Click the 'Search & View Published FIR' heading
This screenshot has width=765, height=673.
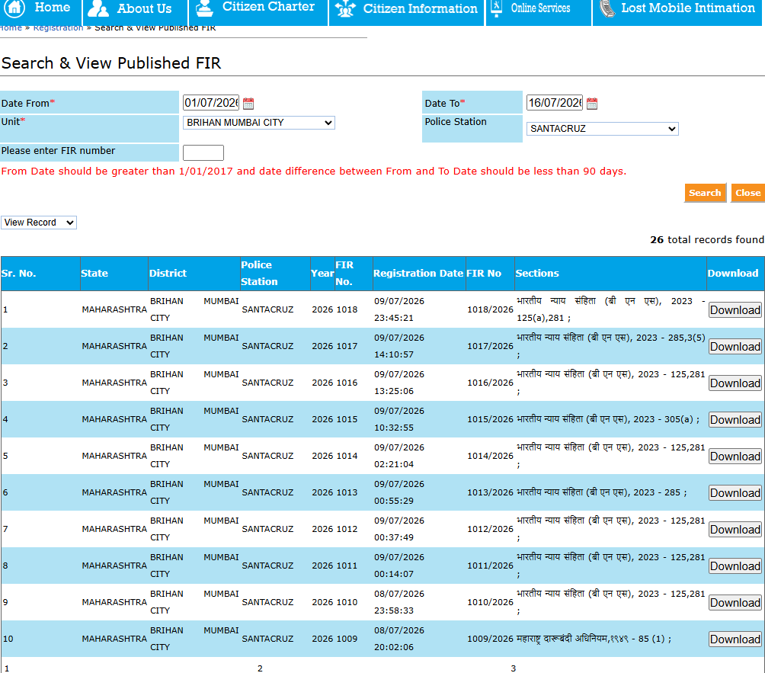(111, 63)
